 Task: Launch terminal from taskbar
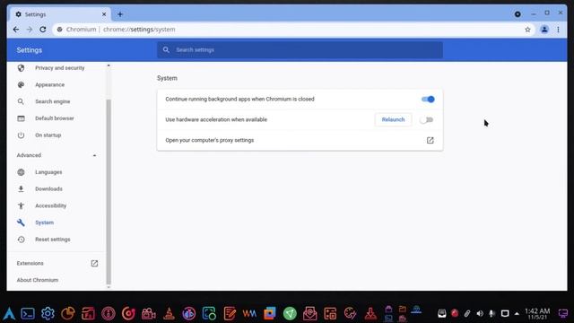click(x=28, y=313)
